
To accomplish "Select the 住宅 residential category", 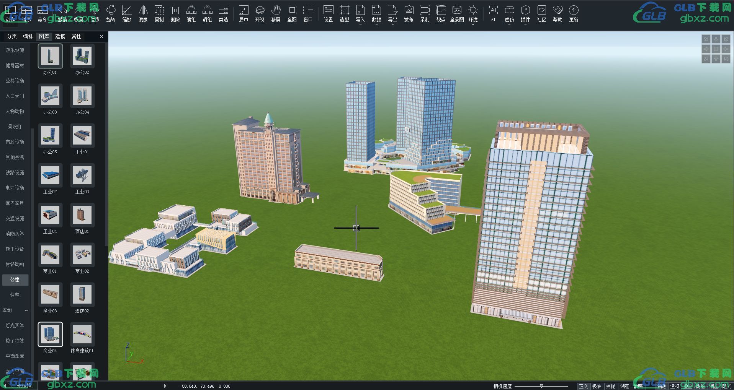I will (x=15, y=295).
